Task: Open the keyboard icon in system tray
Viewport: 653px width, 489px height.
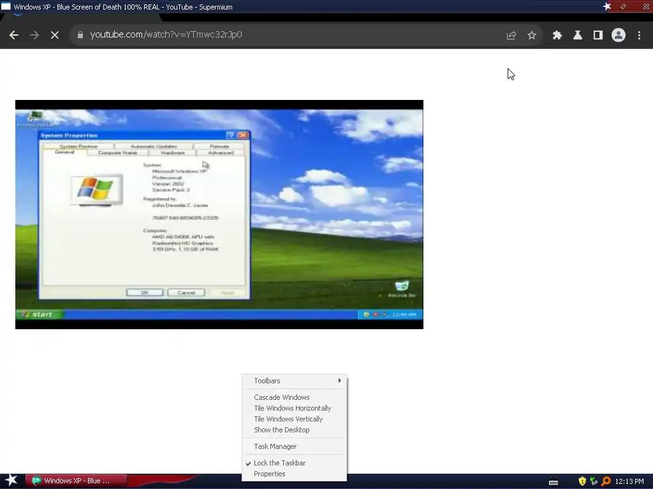Action: 554,481
